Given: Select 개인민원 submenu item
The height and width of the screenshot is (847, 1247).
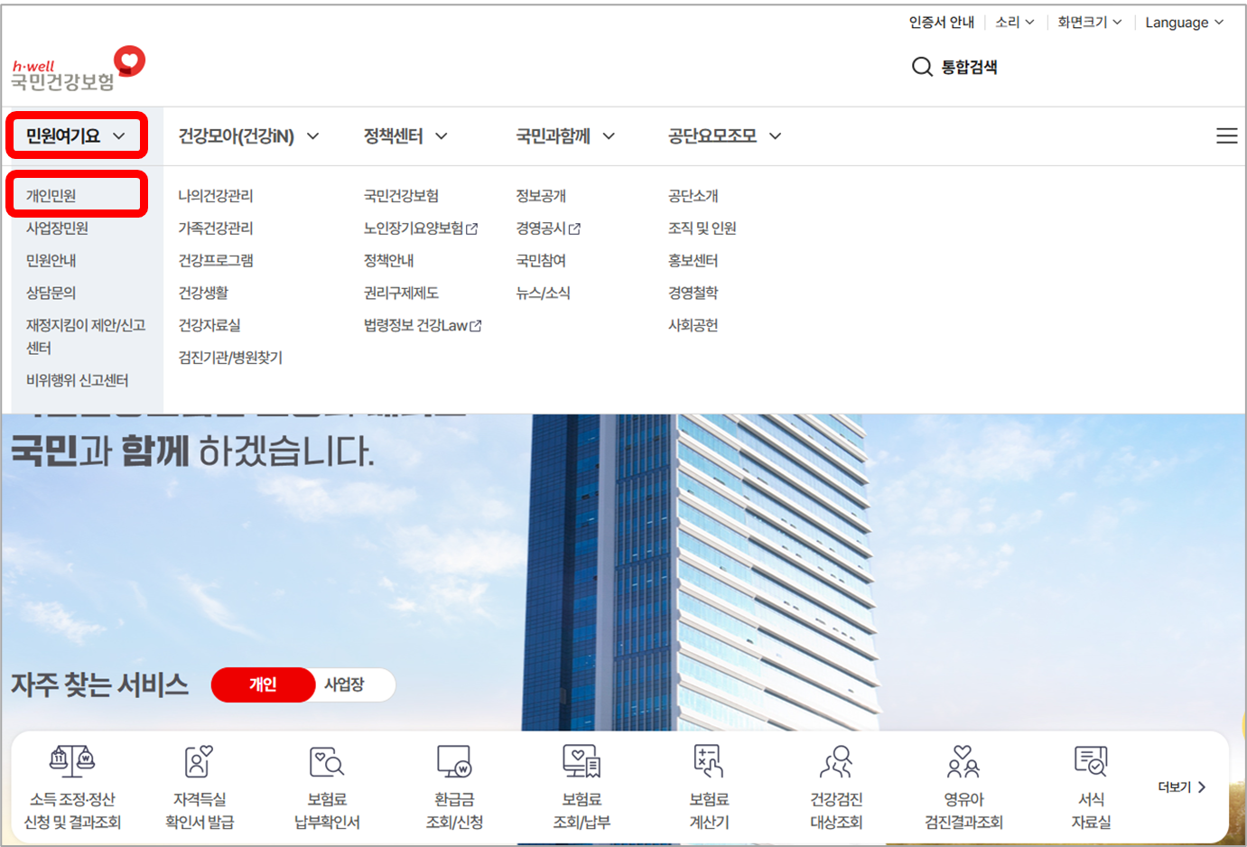Looking at the screenshot, I should [x=51, y=196].
